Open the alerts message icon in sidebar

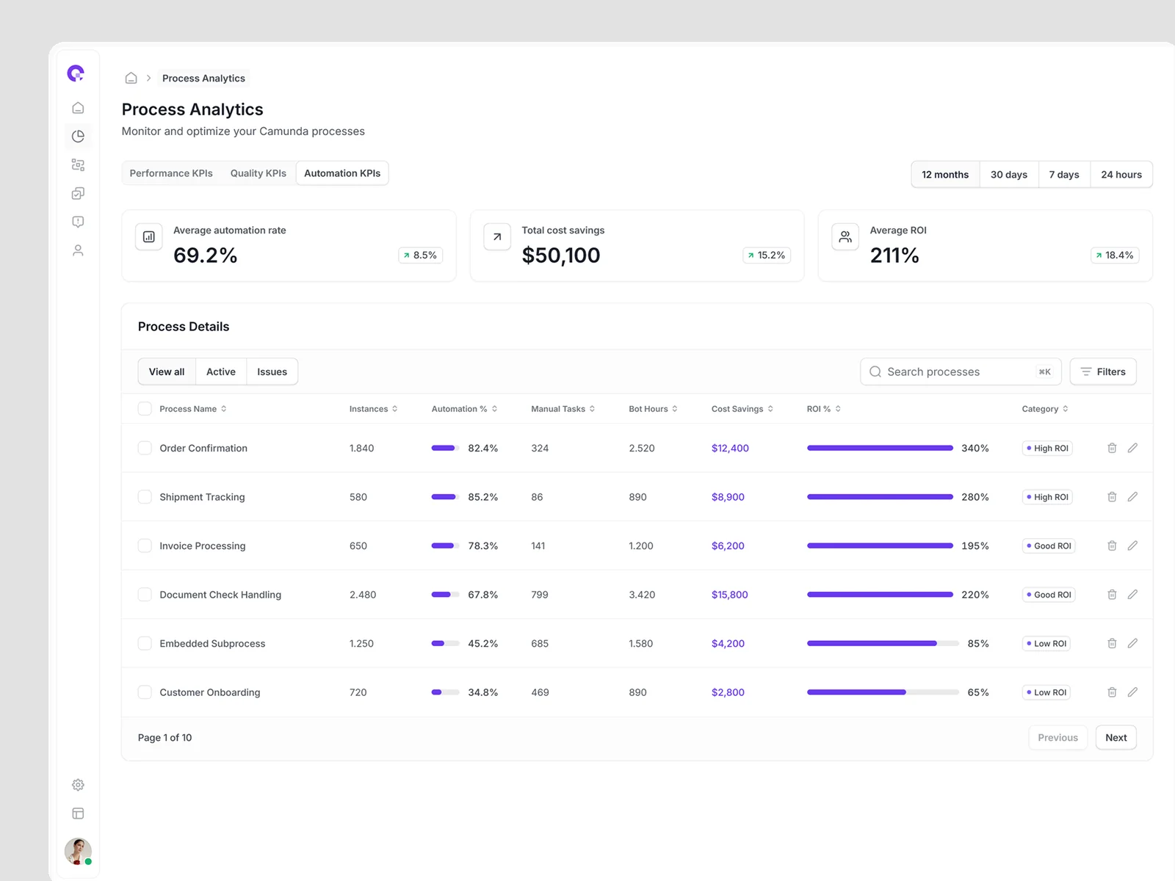pyautogui.click(x=78, y=222)
